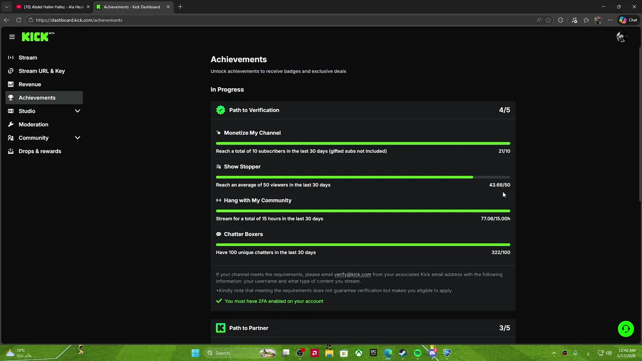Expand the Studio submenu chevron
This screenshot has width=642, height=361.
pyautogui.click(x=77, y=111)
